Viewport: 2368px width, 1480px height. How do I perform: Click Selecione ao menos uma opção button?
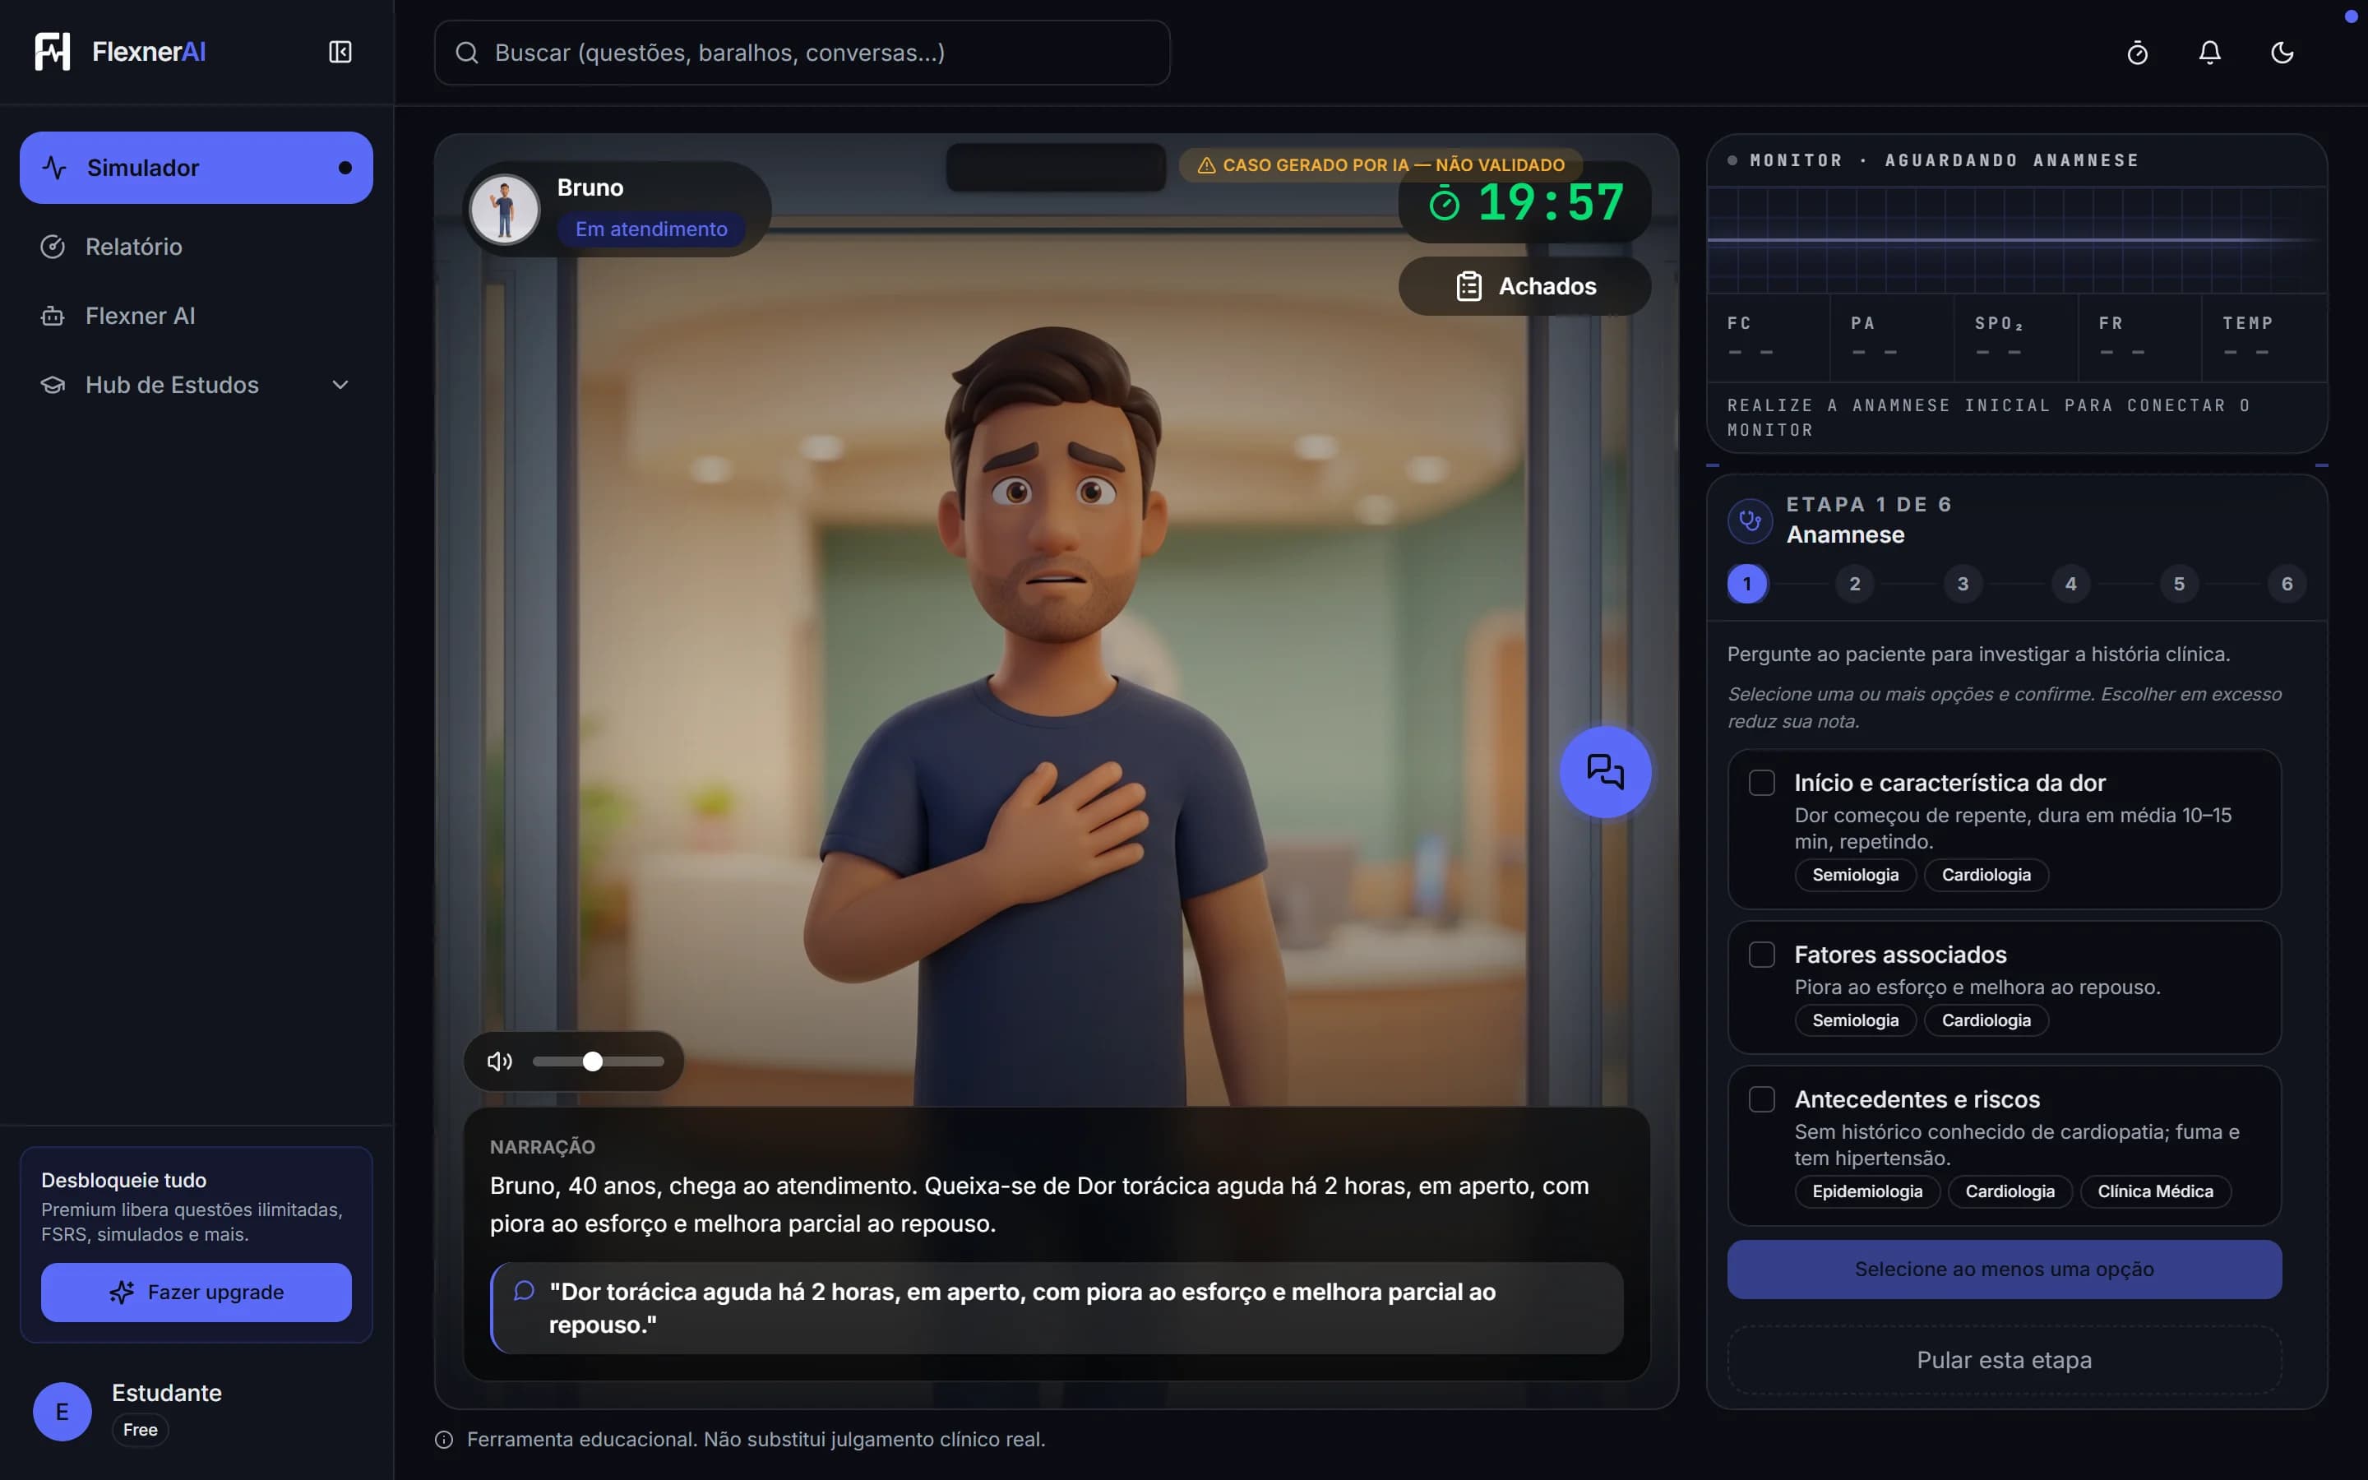2004,1270
